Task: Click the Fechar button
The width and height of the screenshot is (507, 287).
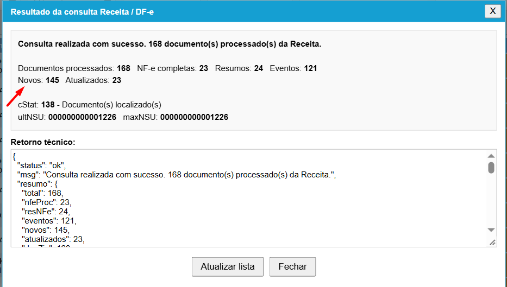Action: point(292,267)
